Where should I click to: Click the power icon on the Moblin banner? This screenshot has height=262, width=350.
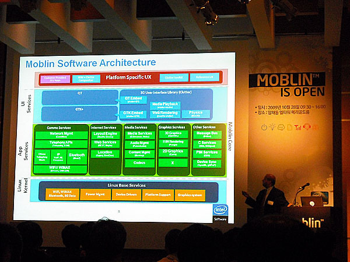(264, 128)
